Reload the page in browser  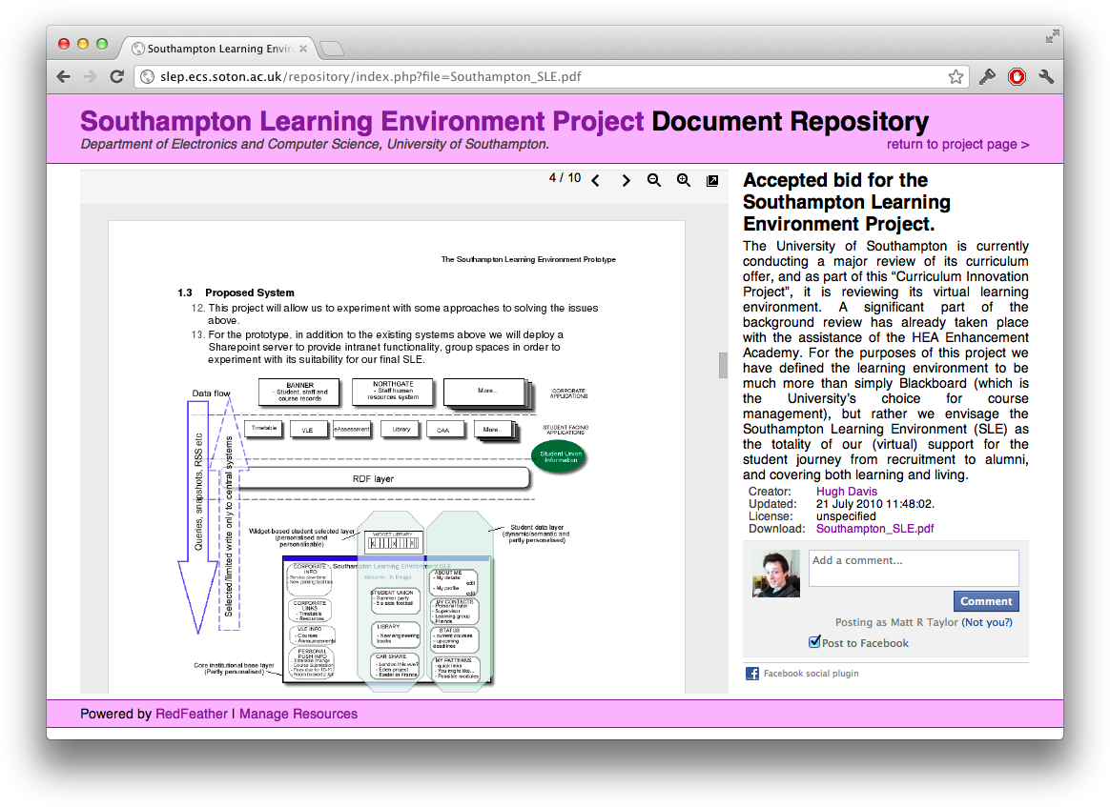(117, 77)
